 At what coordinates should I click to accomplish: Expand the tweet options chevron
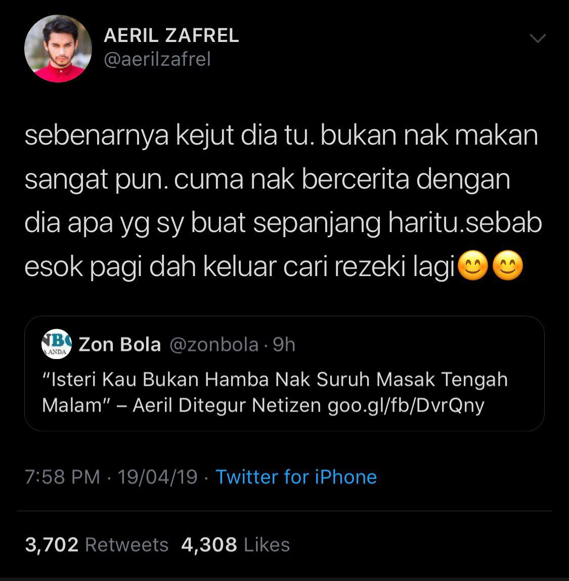(538, 38)
